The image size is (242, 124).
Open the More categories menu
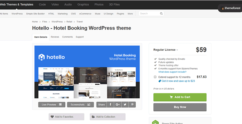(x=130, y=14)
